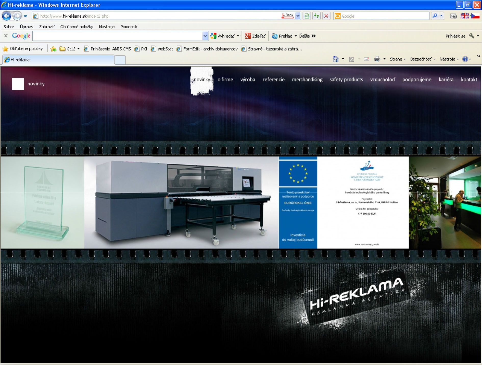482x365 pixels.
Task: Click the Vyhľadať search button
Action: pos(223,36)
